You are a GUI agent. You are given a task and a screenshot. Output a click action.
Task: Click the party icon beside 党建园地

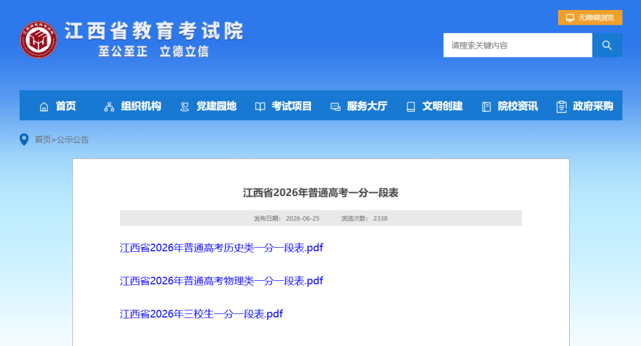(185, 107)
